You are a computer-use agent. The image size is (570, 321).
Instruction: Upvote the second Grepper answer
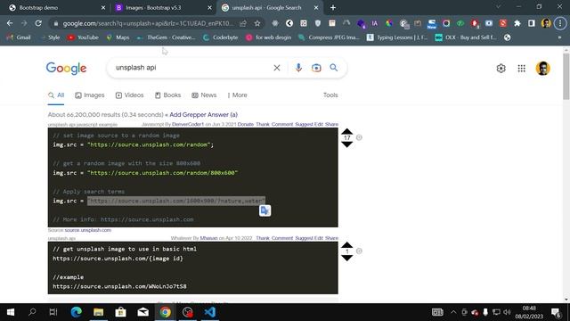[347, 244]
